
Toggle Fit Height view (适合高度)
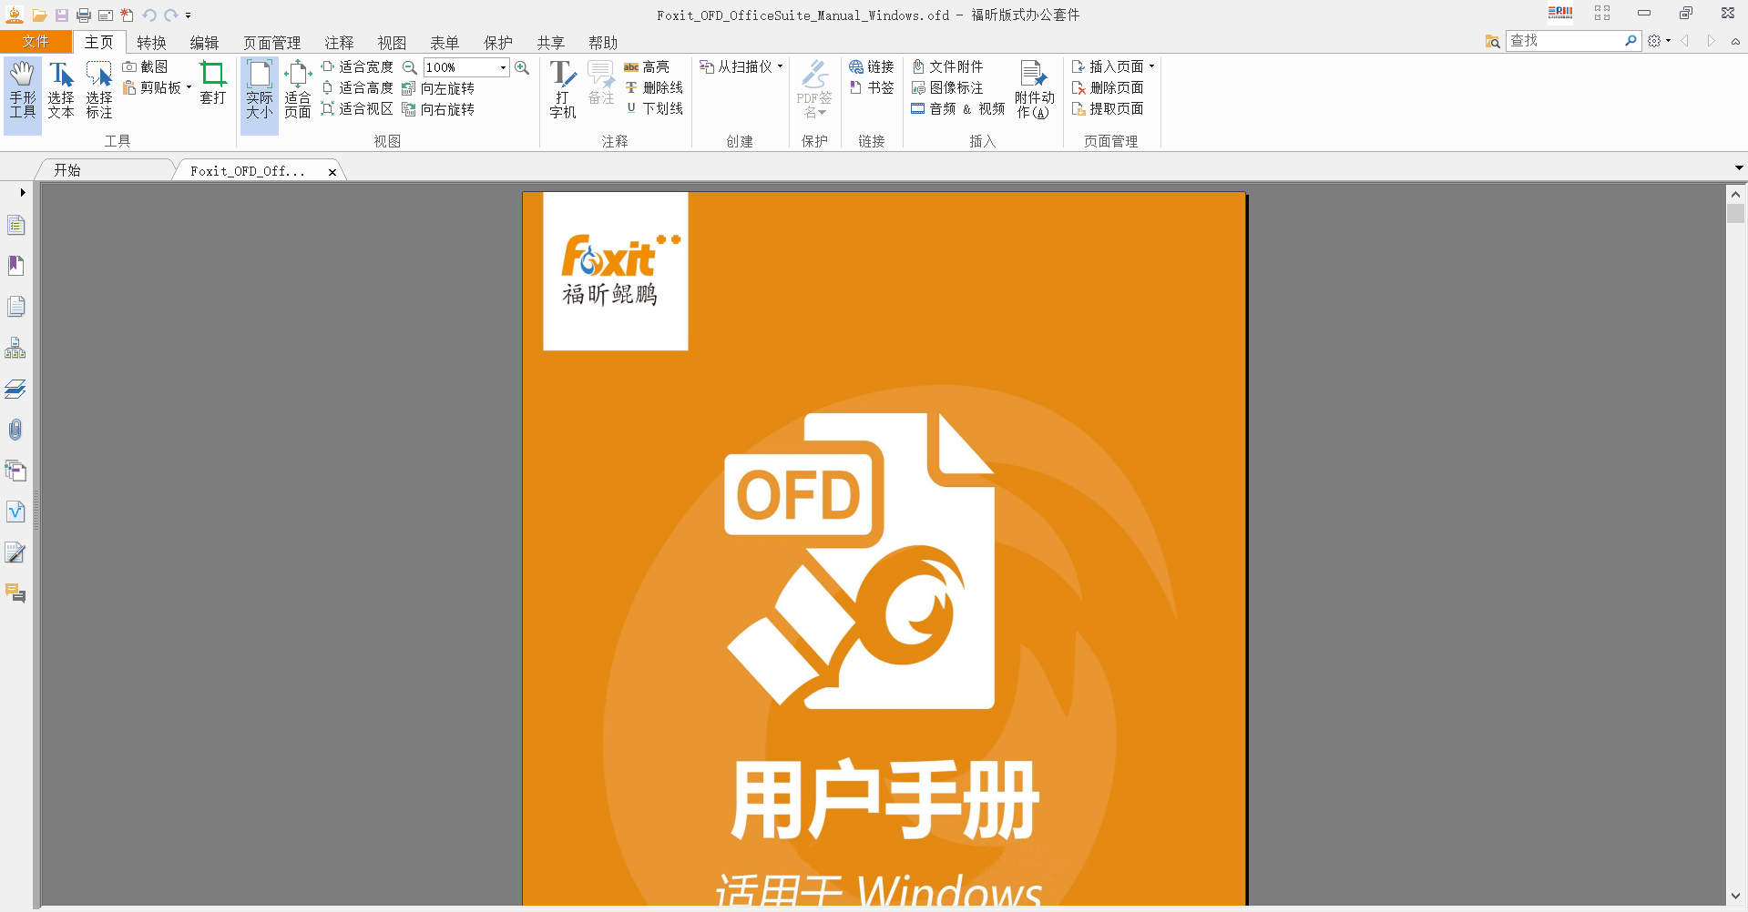[x=357, y=87]
